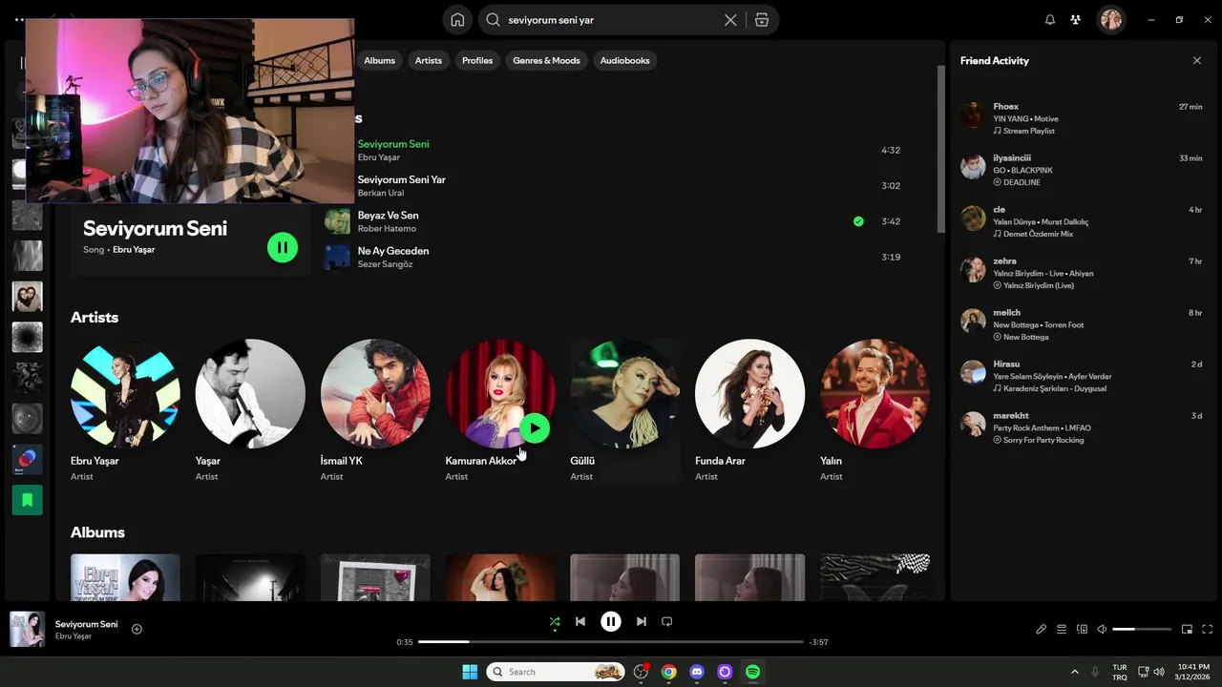Pause the Seviyorum Seni top result
The image size is (1222, 687).
(283, 247)
